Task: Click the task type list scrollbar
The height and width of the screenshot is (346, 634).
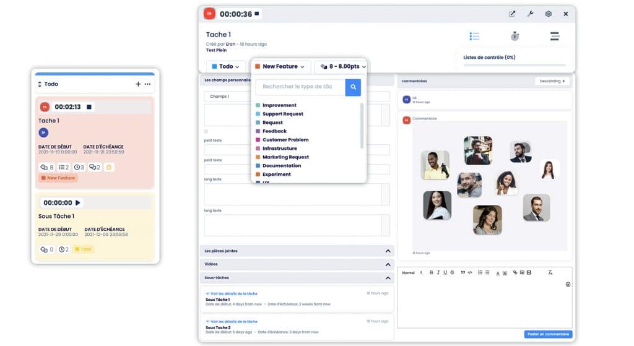Action: pos(362,126)
